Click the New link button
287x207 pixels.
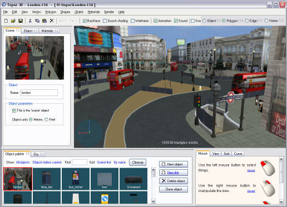tap(174, 173)
